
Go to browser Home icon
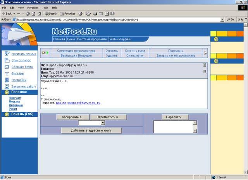pyautogui.click(x=39, y=14)
